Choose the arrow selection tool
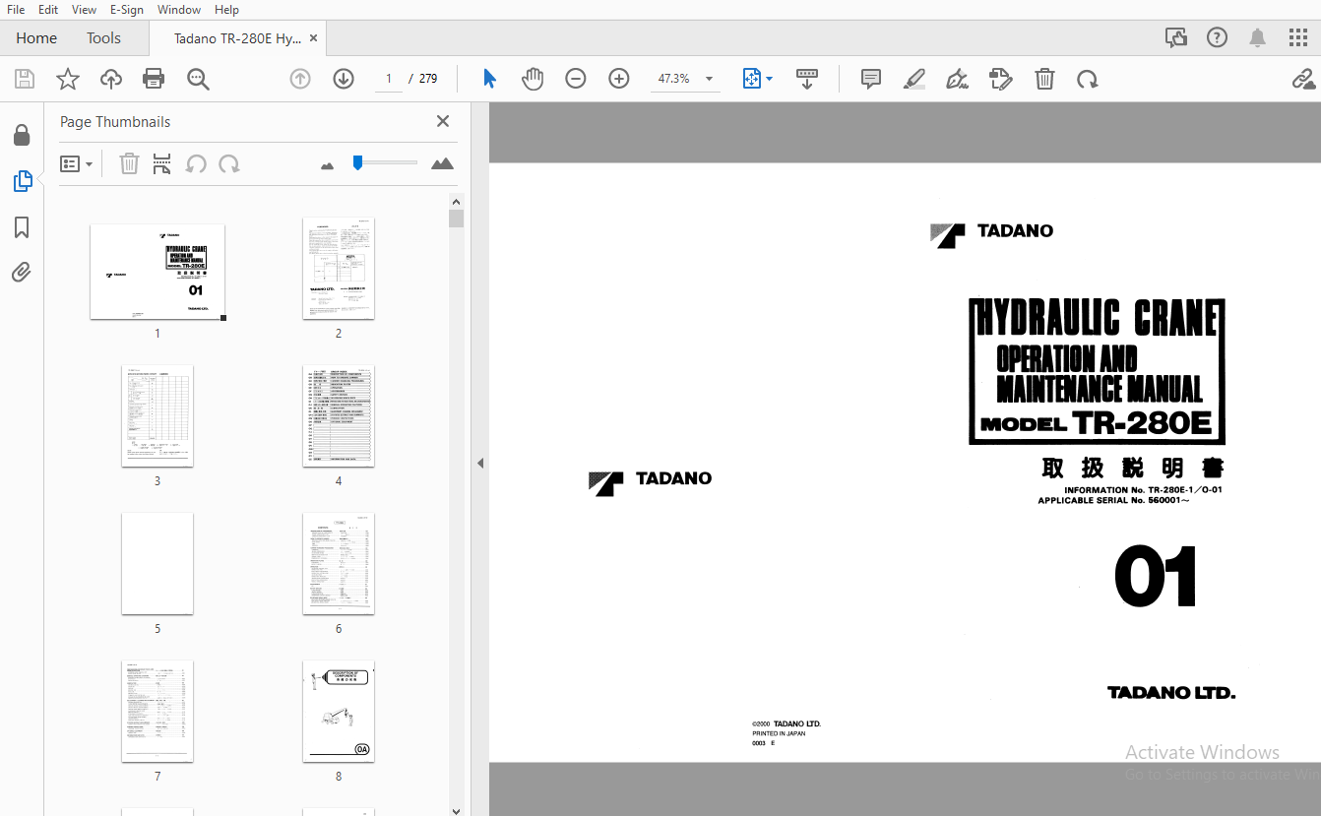 coord(489,79)
